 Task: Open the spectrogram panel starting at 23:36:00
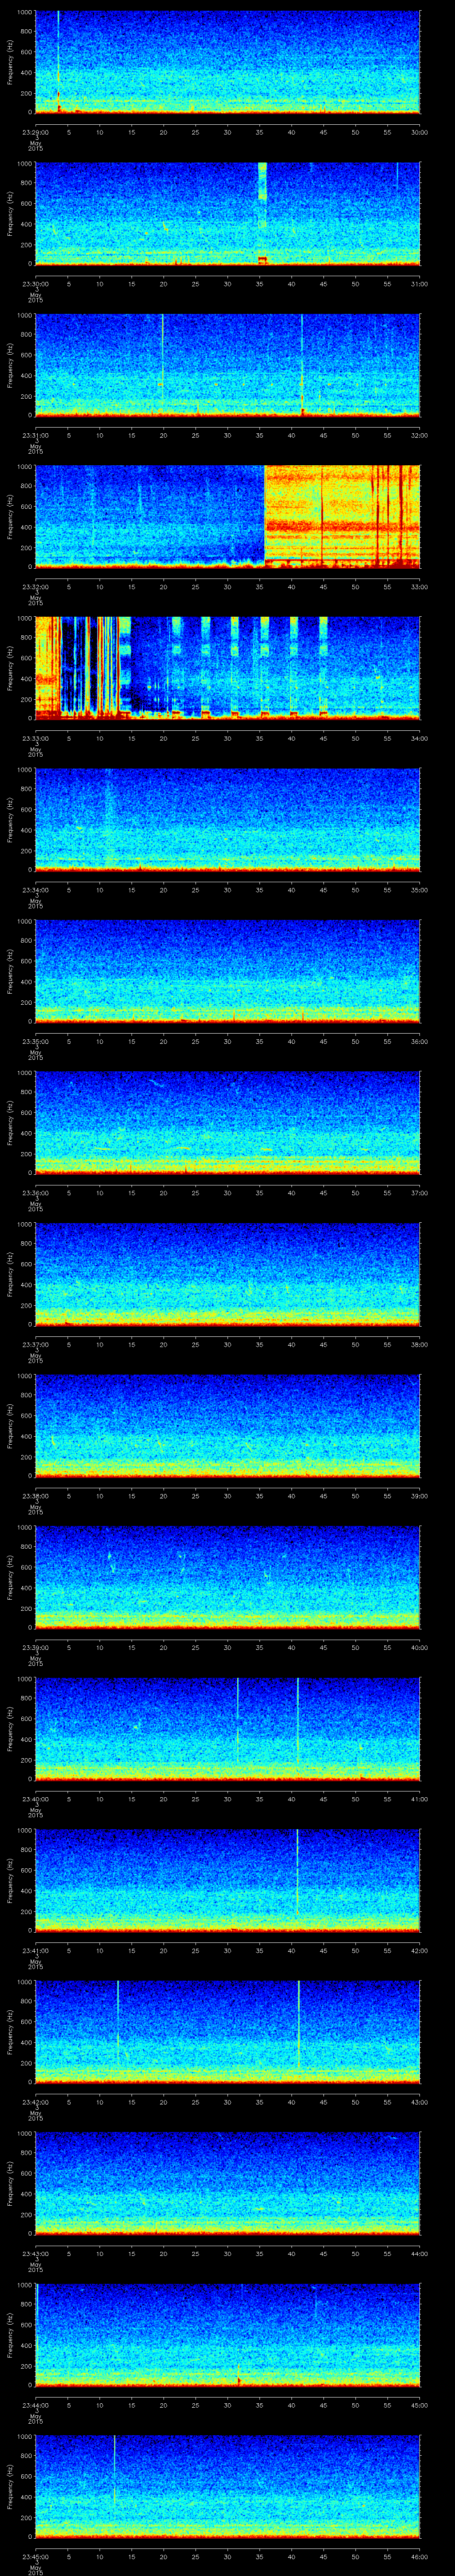pyautogui.click(x=227, y=1123)
